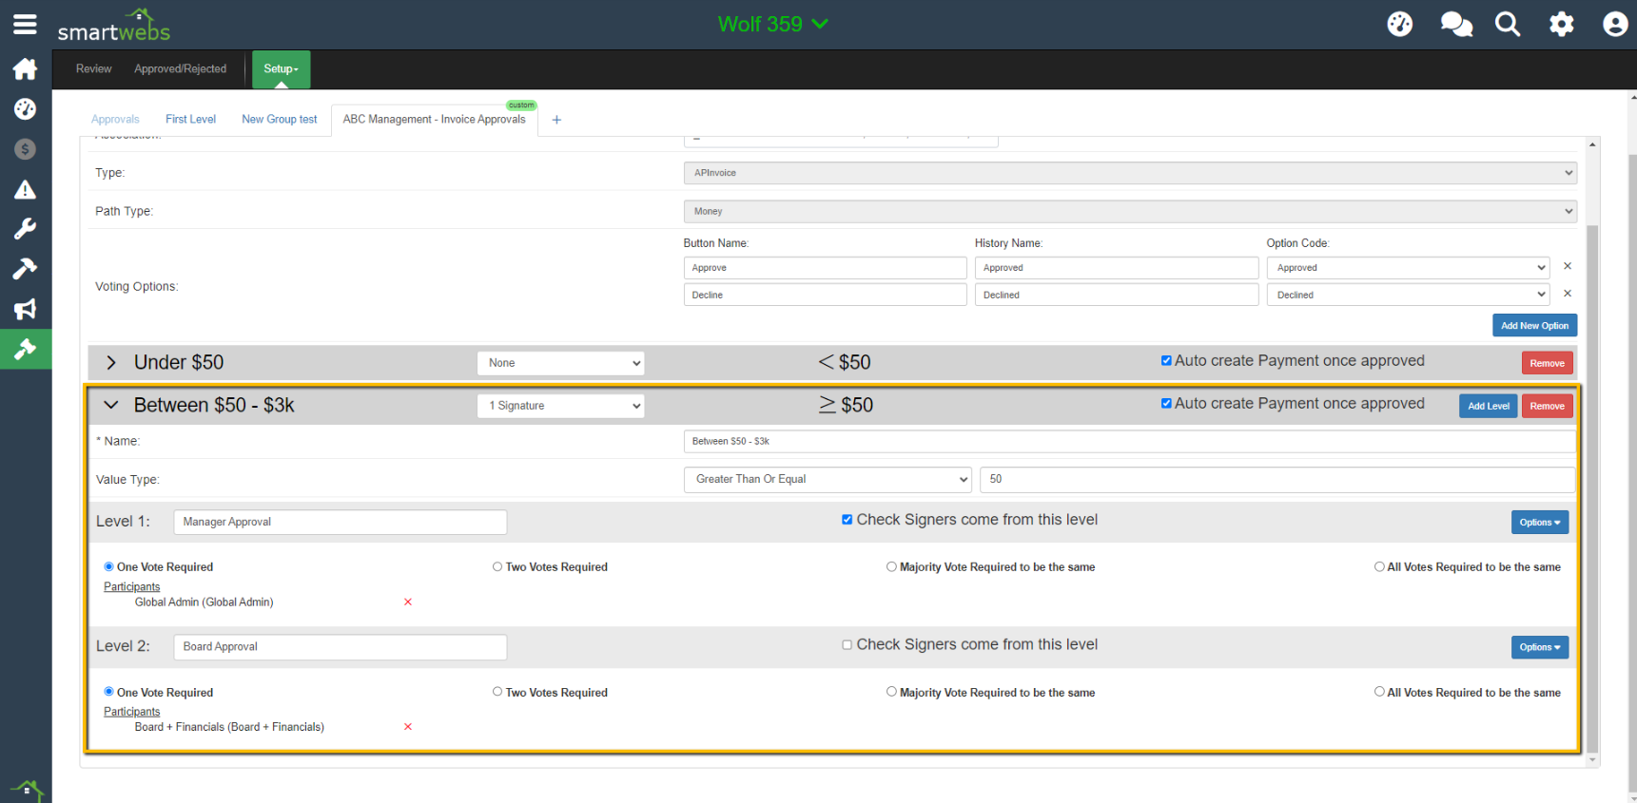This screenshot has height=803, width=1637.
Task: Add a new approval tab with plus
Action: point(556,120)
